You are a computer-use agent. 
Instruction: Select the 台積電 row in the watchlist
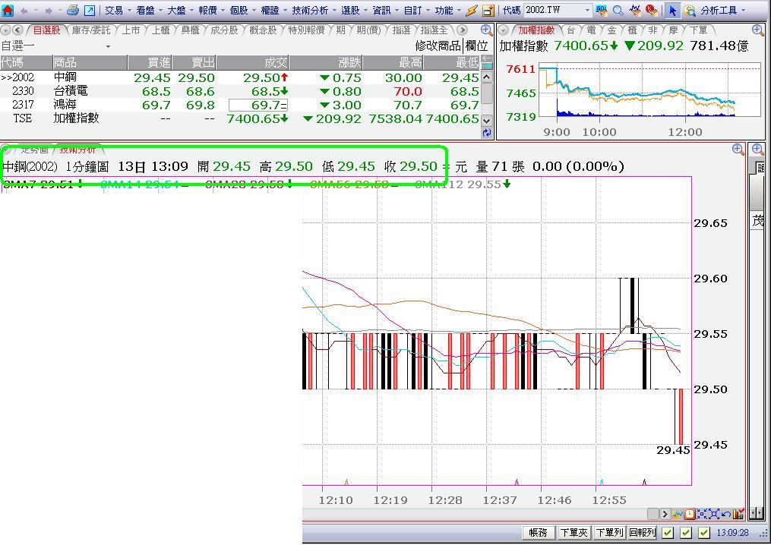(240, 91)
